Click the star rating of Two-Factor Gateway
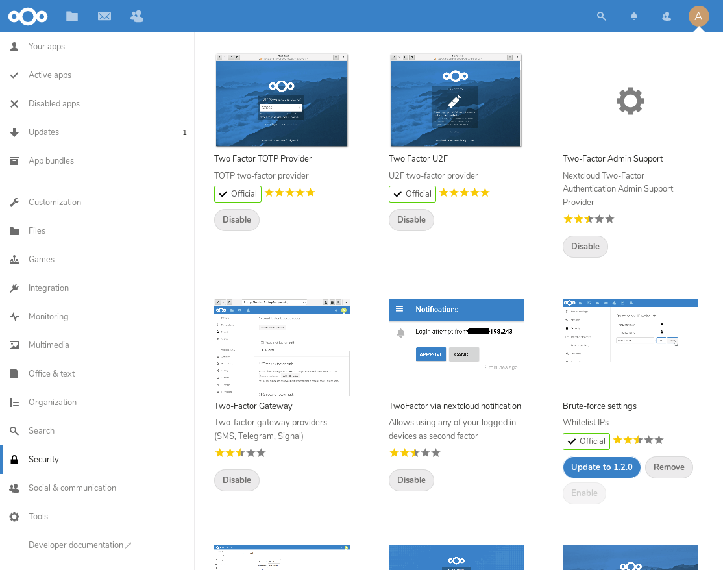The image size is (723, 570). [x=240, y=452]
